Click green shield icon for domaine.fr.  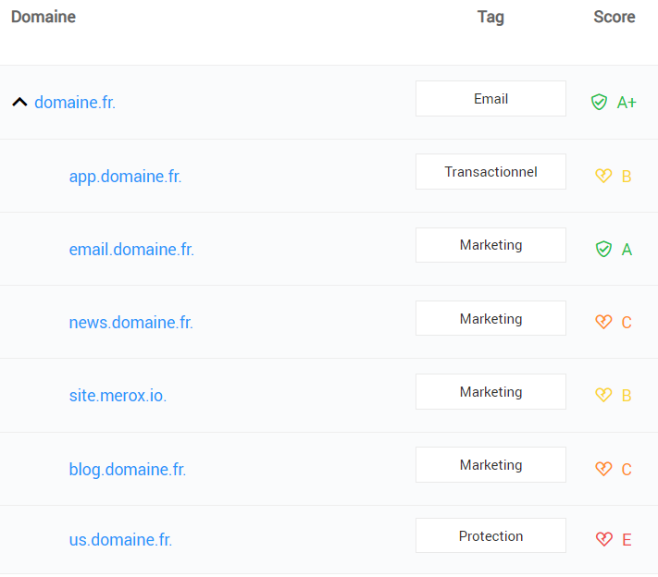click(599, 103)
